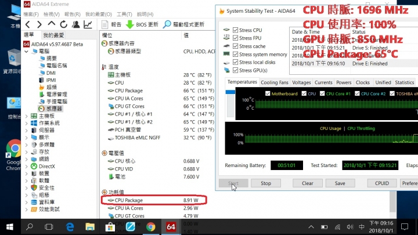Open the notification center icon
This screenshot has height=235, width=418.
(x=405, y=227)
